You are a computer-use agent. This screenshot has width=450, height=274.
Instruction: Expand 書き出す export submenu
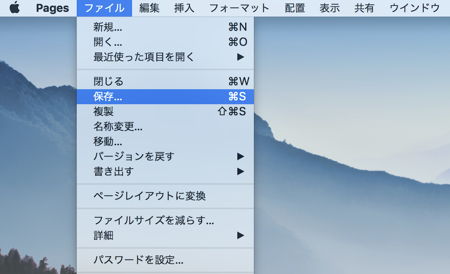165,172
